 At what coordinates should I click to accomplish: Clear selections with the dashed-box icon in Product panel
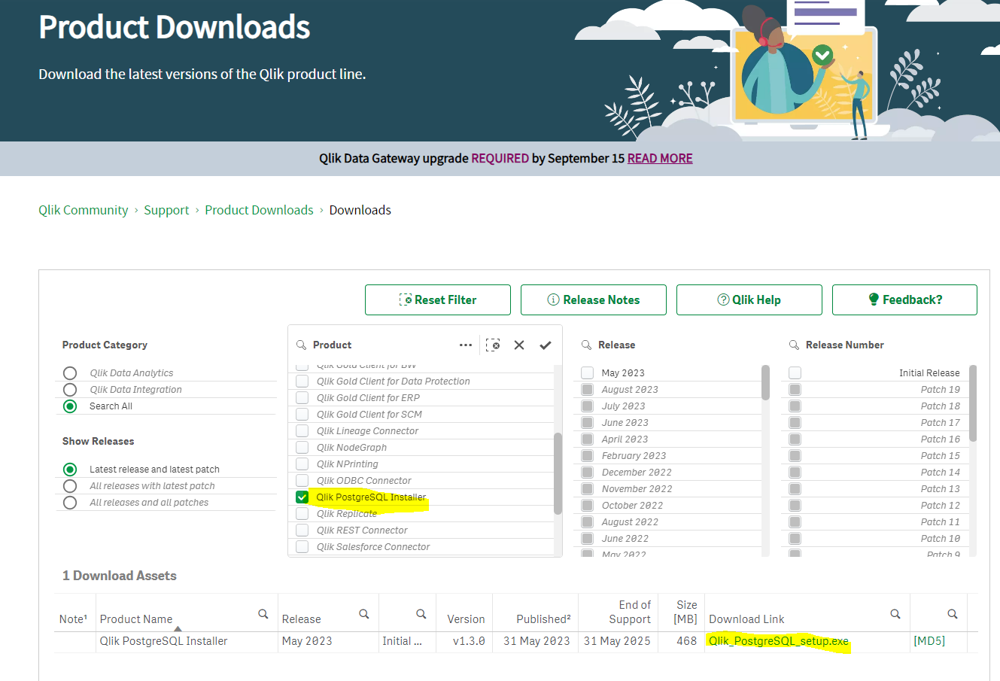(494, 344)
